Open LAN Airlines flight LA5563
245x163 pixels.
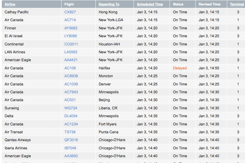71,52
